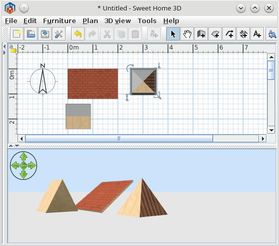Image resolution: width=279 pixels, height=246 pixels.
Task: Select the Create rooms tool
Action: click(215, 34)
